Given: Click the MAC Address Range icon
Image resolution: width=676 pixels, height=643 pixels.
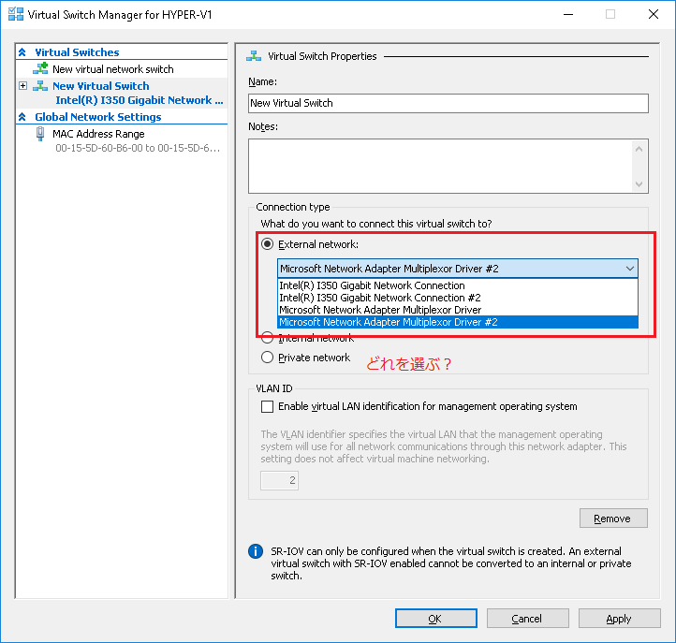Looking at the screenshot, I should click(x=40, y=134).
